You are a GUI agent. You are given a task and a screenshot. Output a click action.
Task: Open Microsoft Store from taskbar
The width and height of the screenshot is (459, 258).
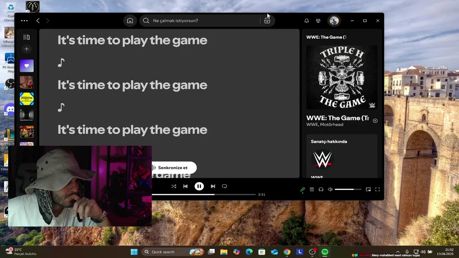pos(262,252)
